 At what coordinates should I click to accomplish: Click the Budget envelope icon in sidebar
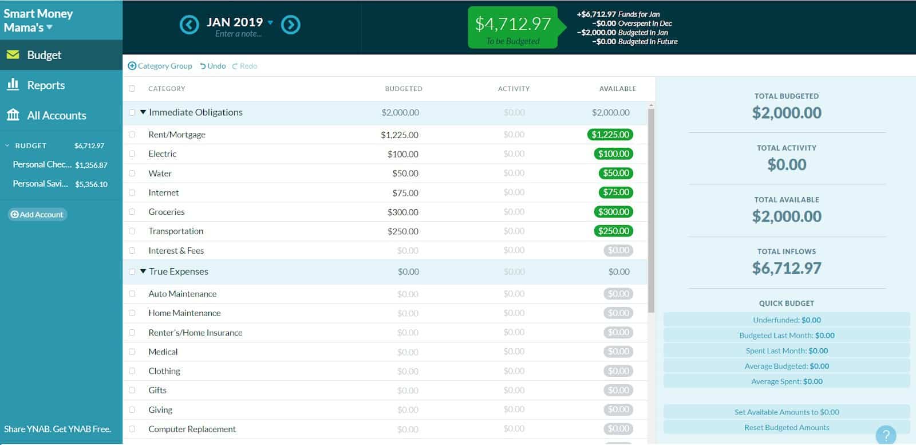pos(13,55)
